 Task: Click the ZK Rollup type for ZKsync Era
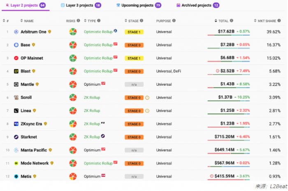tap(92, 124)
